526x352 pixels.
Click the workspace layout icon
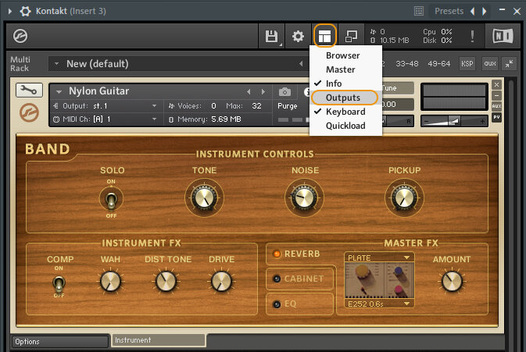coord(324,36)
